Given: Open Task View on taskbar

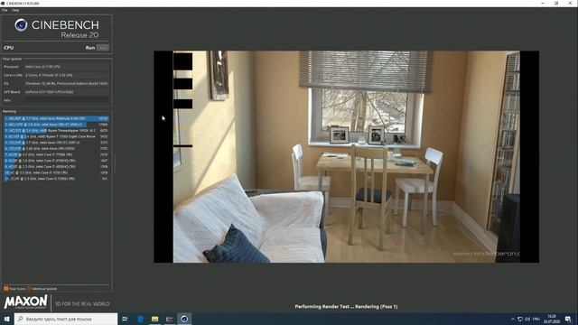Looking at the screenshot, I should point(125,319).
